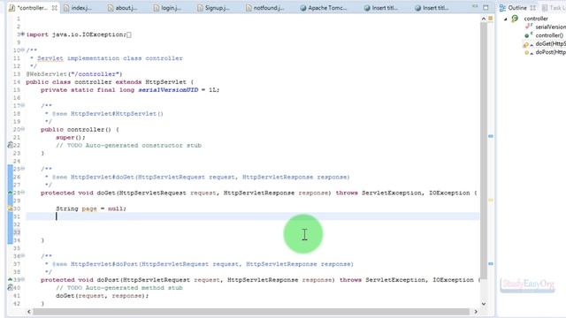Place cursor on serialVersionUID field name
Image resolution: width=566 pixels, height=318 pixels.
point(168,90)
